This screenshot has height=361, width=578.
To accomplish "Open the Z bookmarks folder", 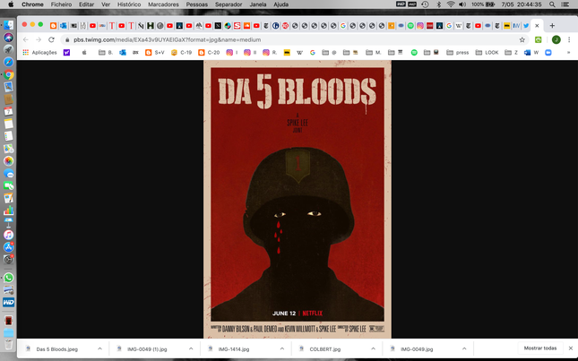I will coord(512,53).
